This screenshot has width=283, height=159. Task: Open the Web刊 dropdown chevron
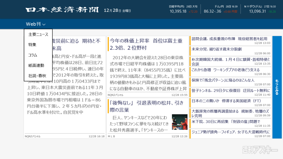click(44, 24)
